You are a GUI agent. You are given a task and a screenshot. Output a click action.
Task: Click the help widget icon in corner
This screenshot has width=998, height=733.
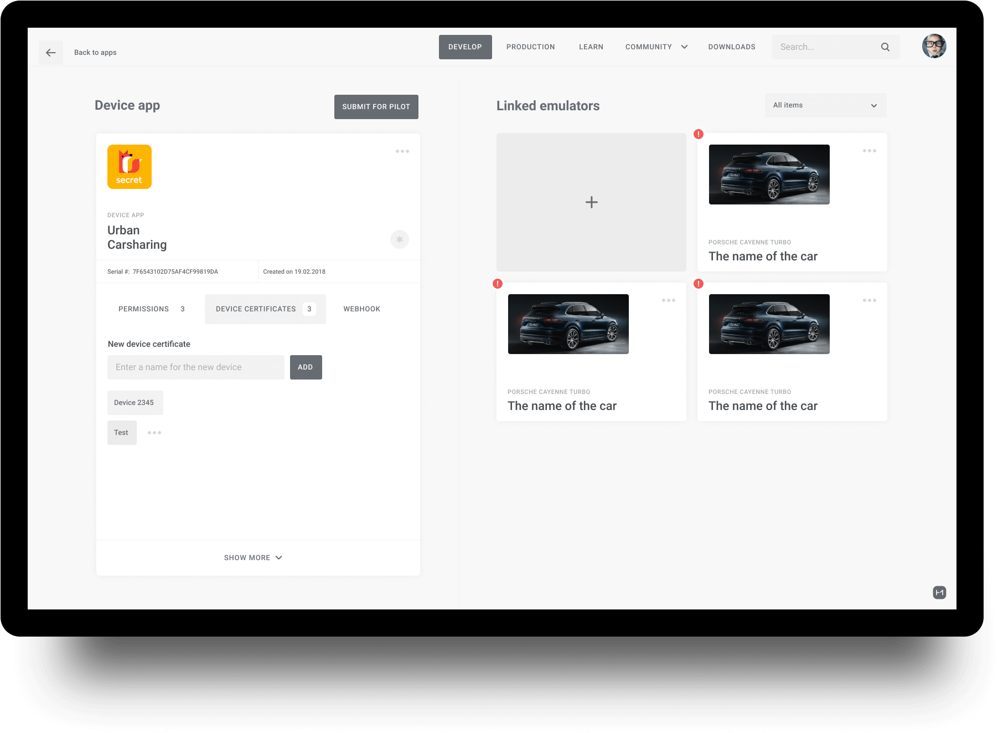coord(939,593)
